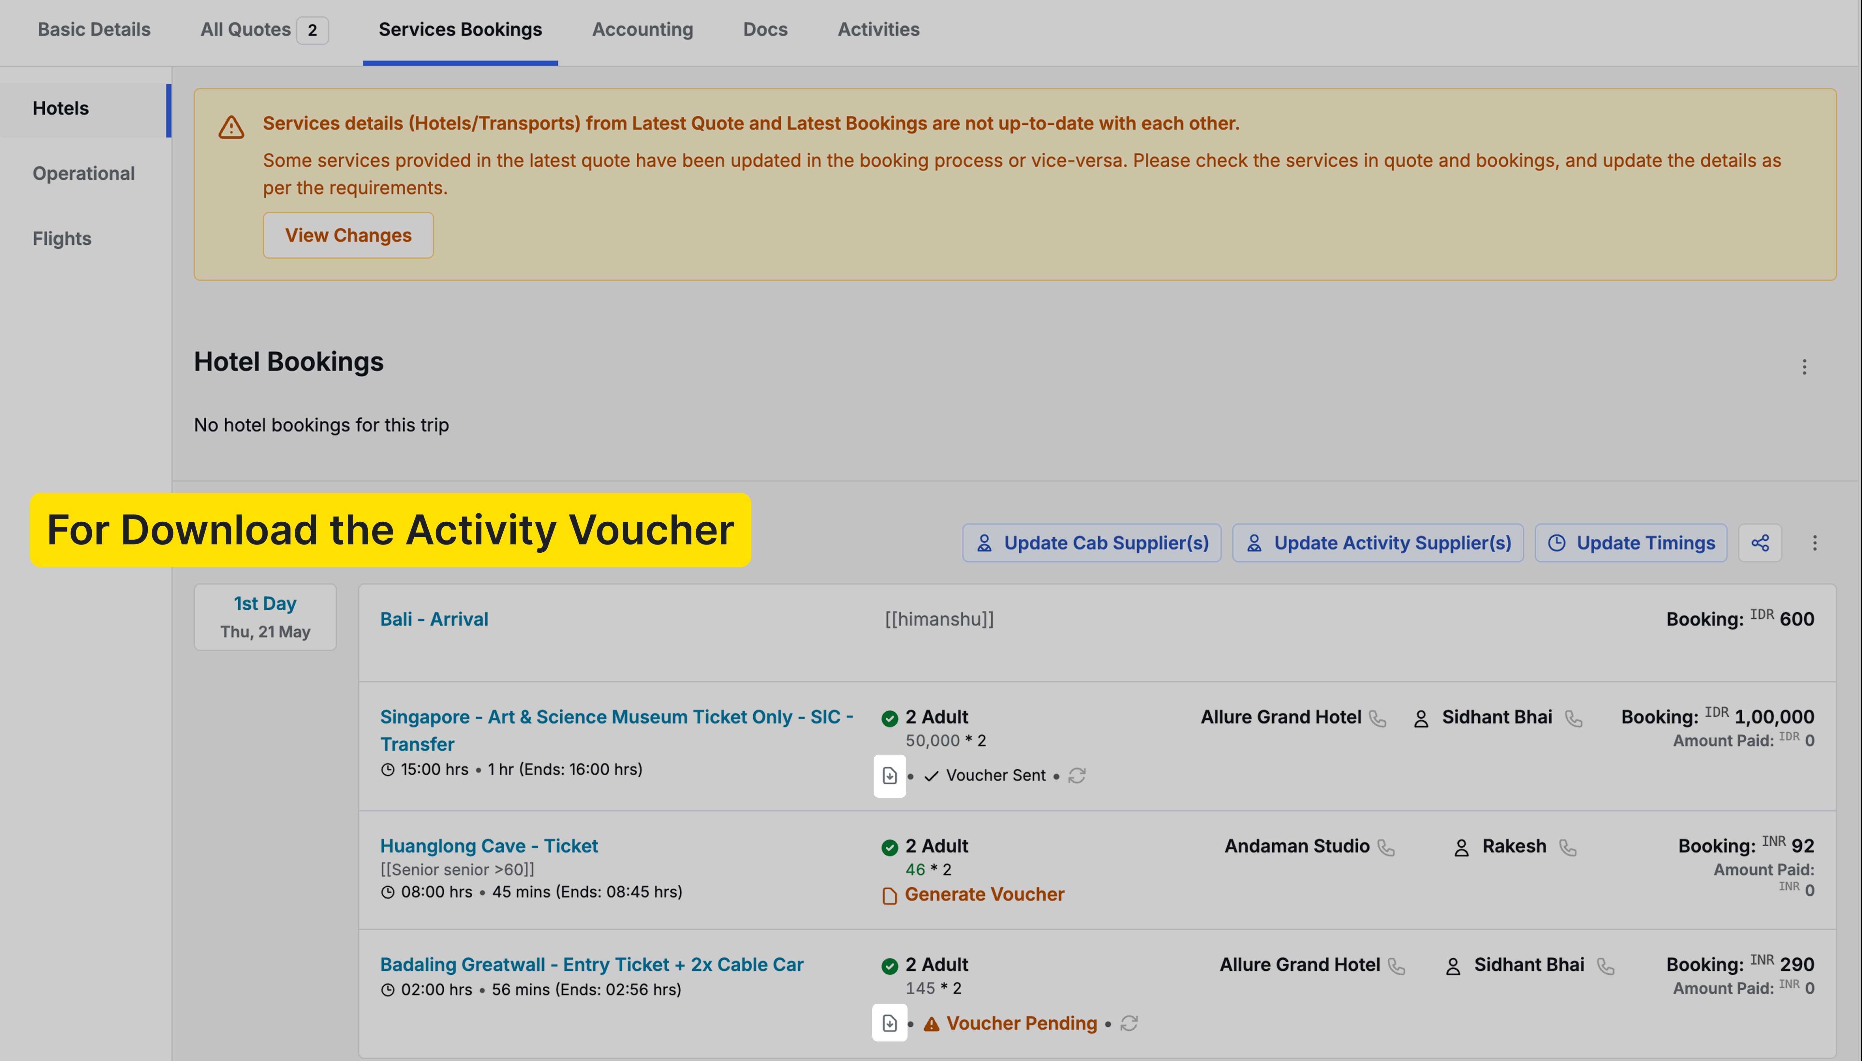
Task: Click the All Quotes count badge
Action: click(x=313, y=30)
